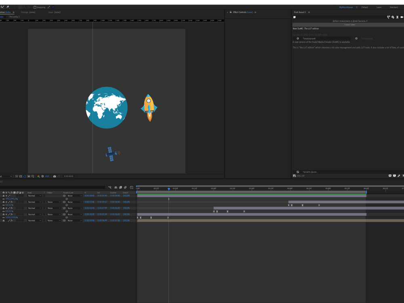Open the Show Channel color icon
404x303 pixels.
click(38, 176)
